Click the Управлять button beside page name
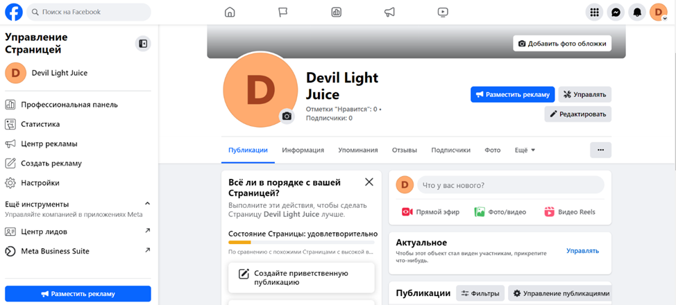 point(584,94)
